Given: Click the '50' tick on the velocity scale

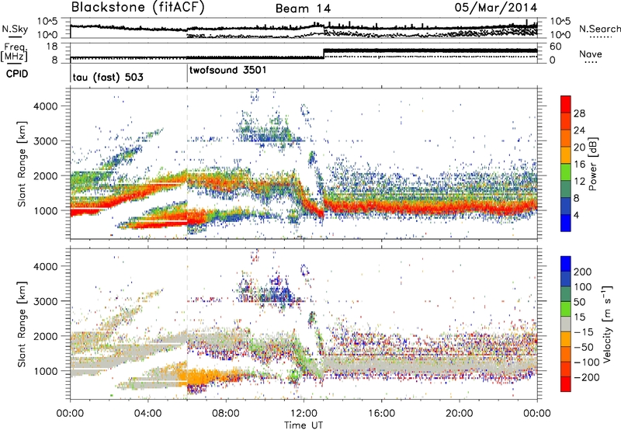Looking at the screenshot, I should click(x=579, y=302).
